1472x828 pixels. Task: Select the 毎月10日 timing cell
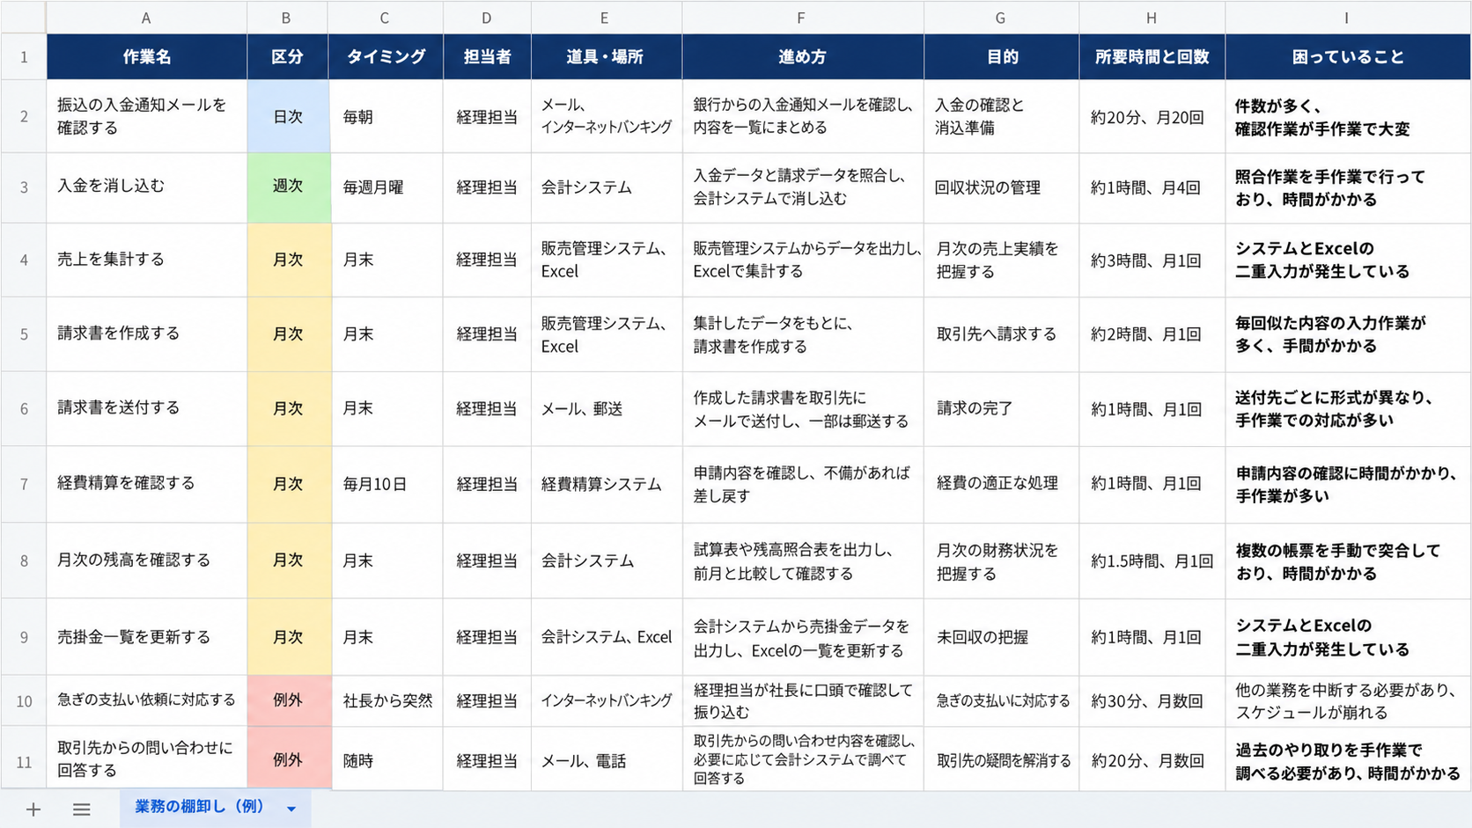(386, 484)
